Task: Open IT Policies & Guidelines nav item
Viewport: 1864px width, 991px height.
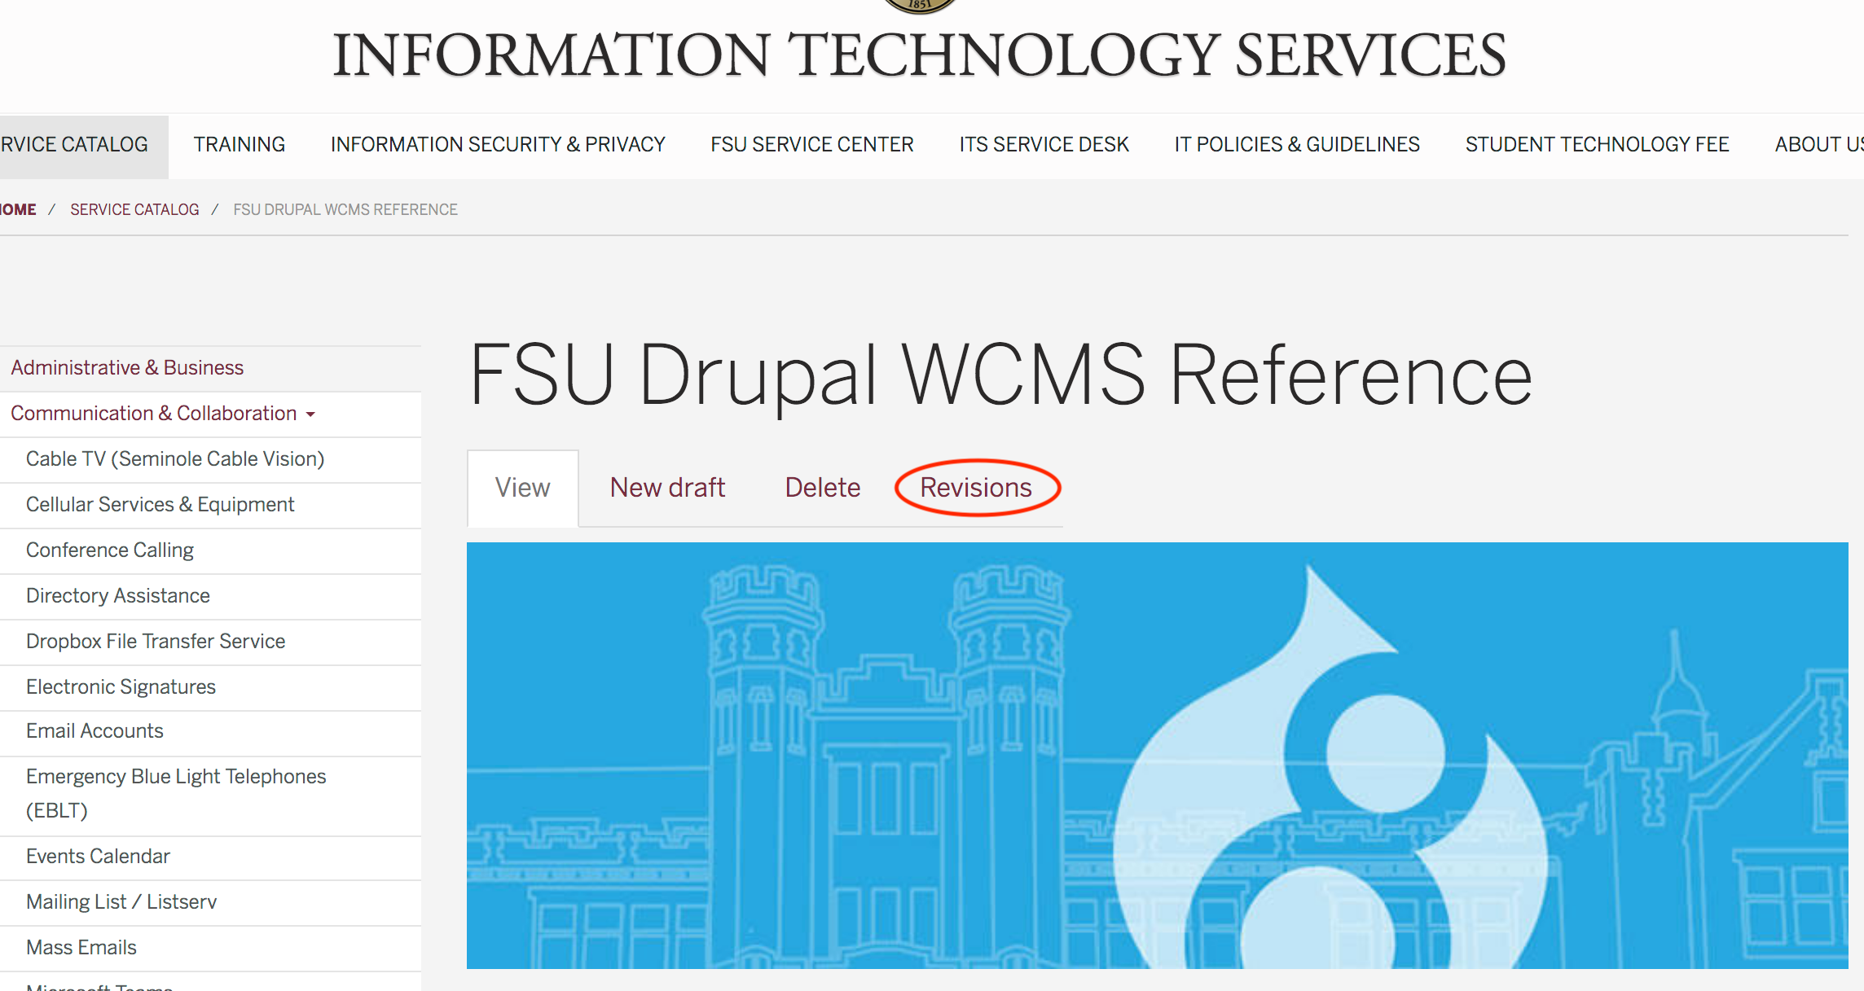Action: coord(1297,145)
